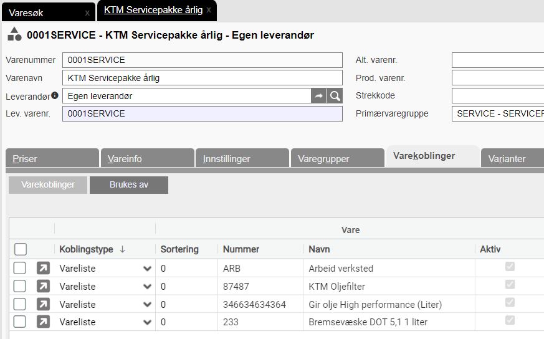Select the KTM Oljefilter row checkbox

(19, 286)
